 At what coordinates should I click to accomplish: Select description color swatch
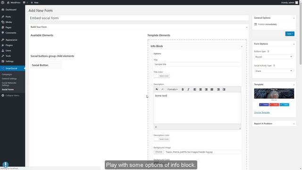tap(161, 139)
